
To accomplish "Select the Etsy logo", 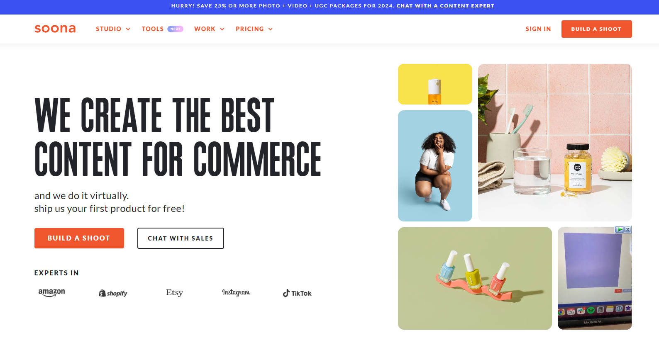I will click(x=174, y=292).
